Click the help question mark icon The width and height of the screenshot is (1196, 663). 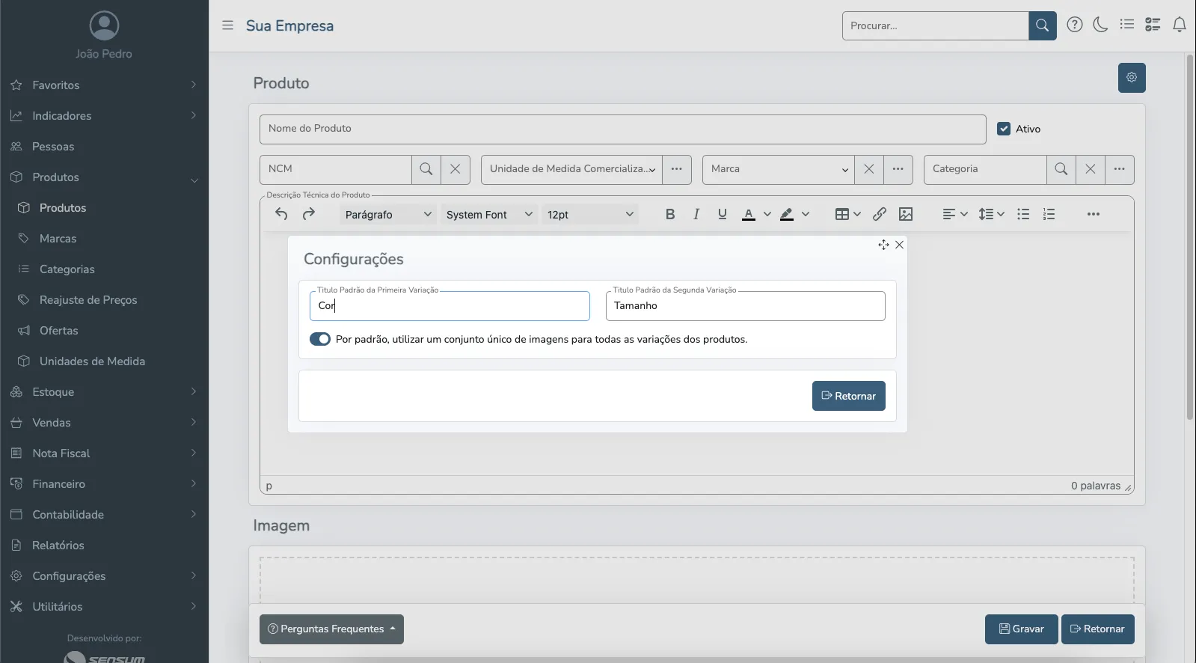(1074, 25)
